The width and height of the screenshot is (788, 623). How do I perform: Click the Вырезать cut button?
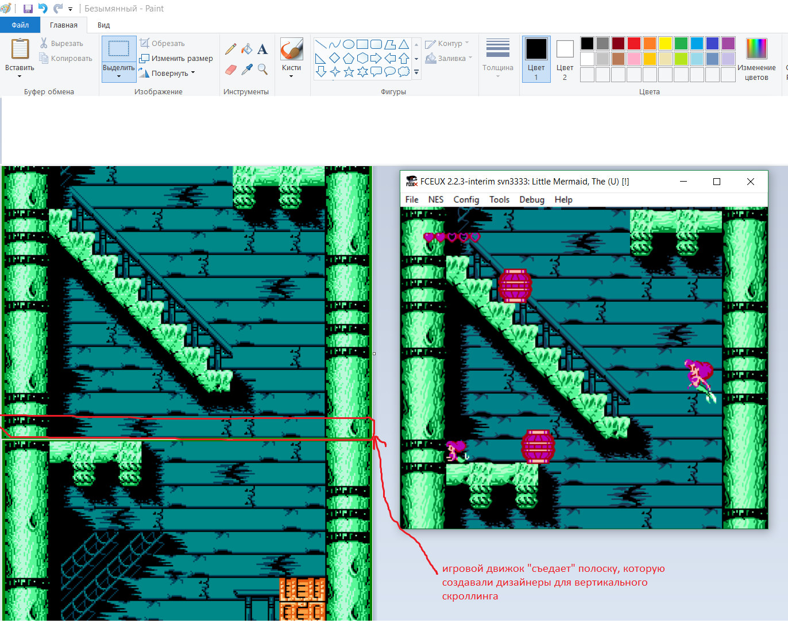pos(61,43)
